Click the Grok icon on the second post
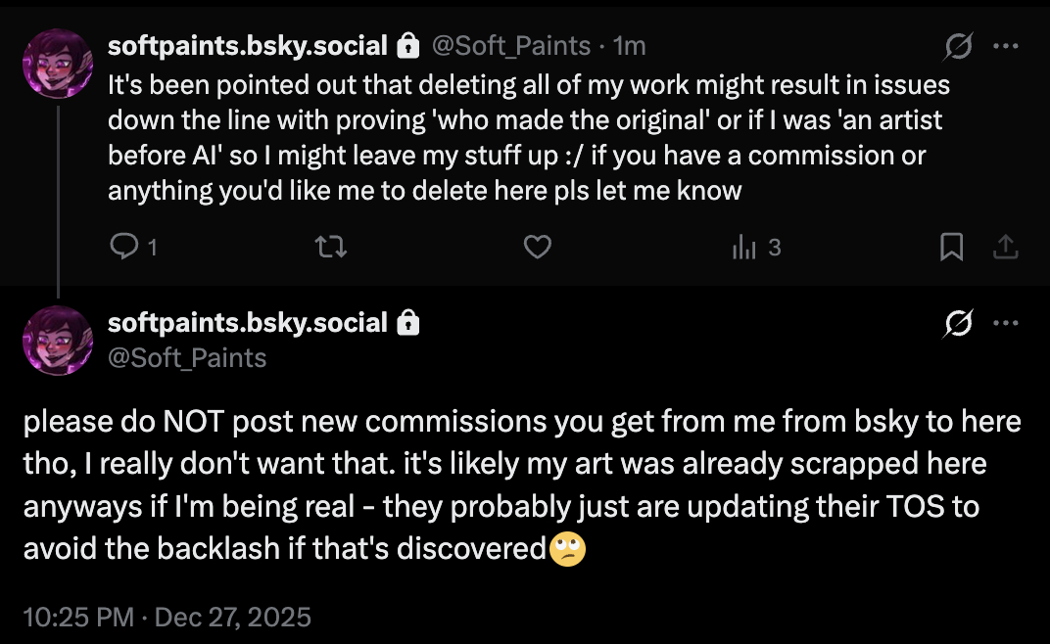The width and height of the screenshot is (1050, 644). [x=959, y=323]
